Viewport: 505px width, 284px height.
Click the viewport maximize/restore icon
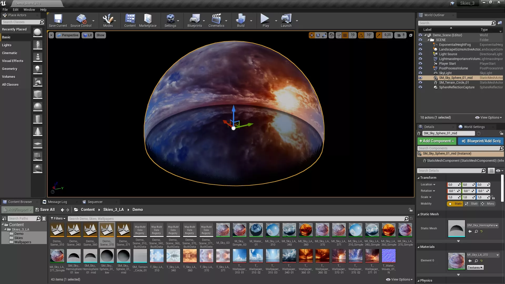411,35
